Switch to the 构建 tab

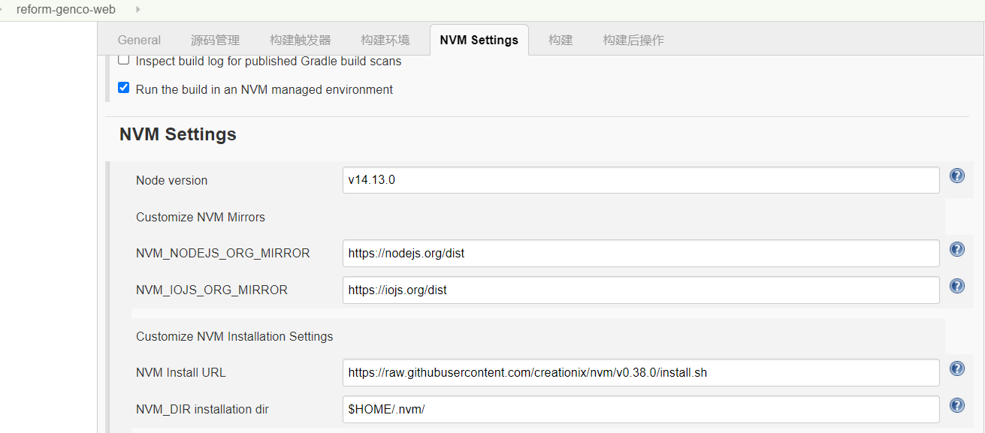(x=560, y=39)
